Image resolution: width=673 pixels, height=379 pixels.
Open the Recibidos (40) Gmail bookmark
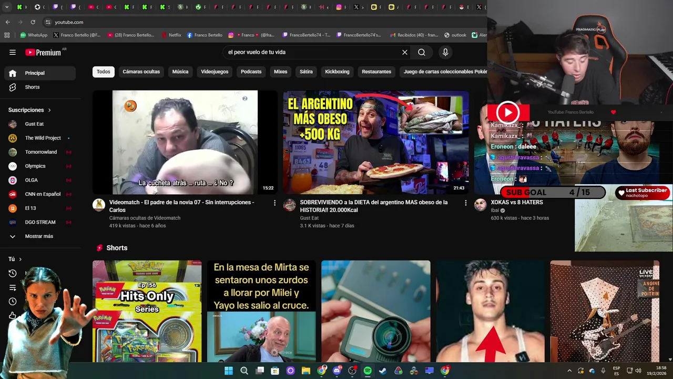pos(414,35)
